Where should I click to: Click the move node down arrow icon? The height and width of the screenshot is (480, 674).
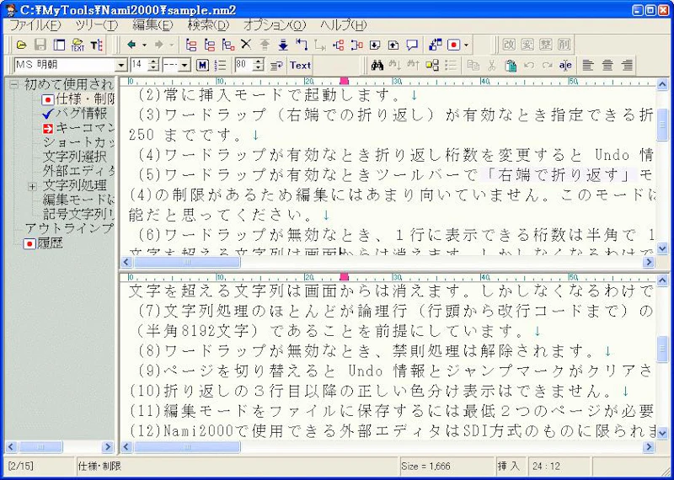click(x=283, y=45)
